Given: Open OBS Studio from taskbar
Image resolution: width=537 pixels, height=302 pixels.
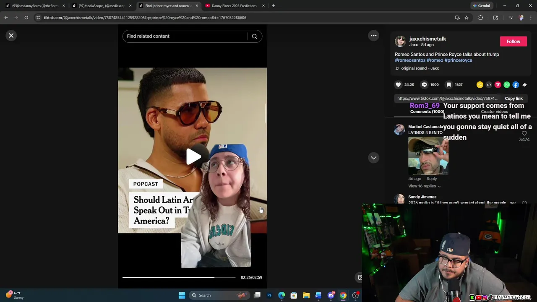Looking at the screenshot, I should tap(355, 295).
